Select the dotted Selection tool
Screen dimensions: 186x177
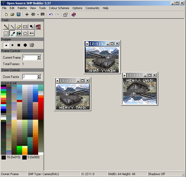click(6, 33)
